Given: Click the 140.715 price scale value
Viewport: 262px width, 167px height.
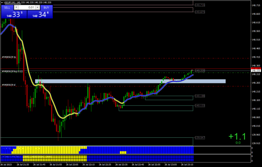Looking at the screenshot, I should pyautogui.click(x=255, y=5).
